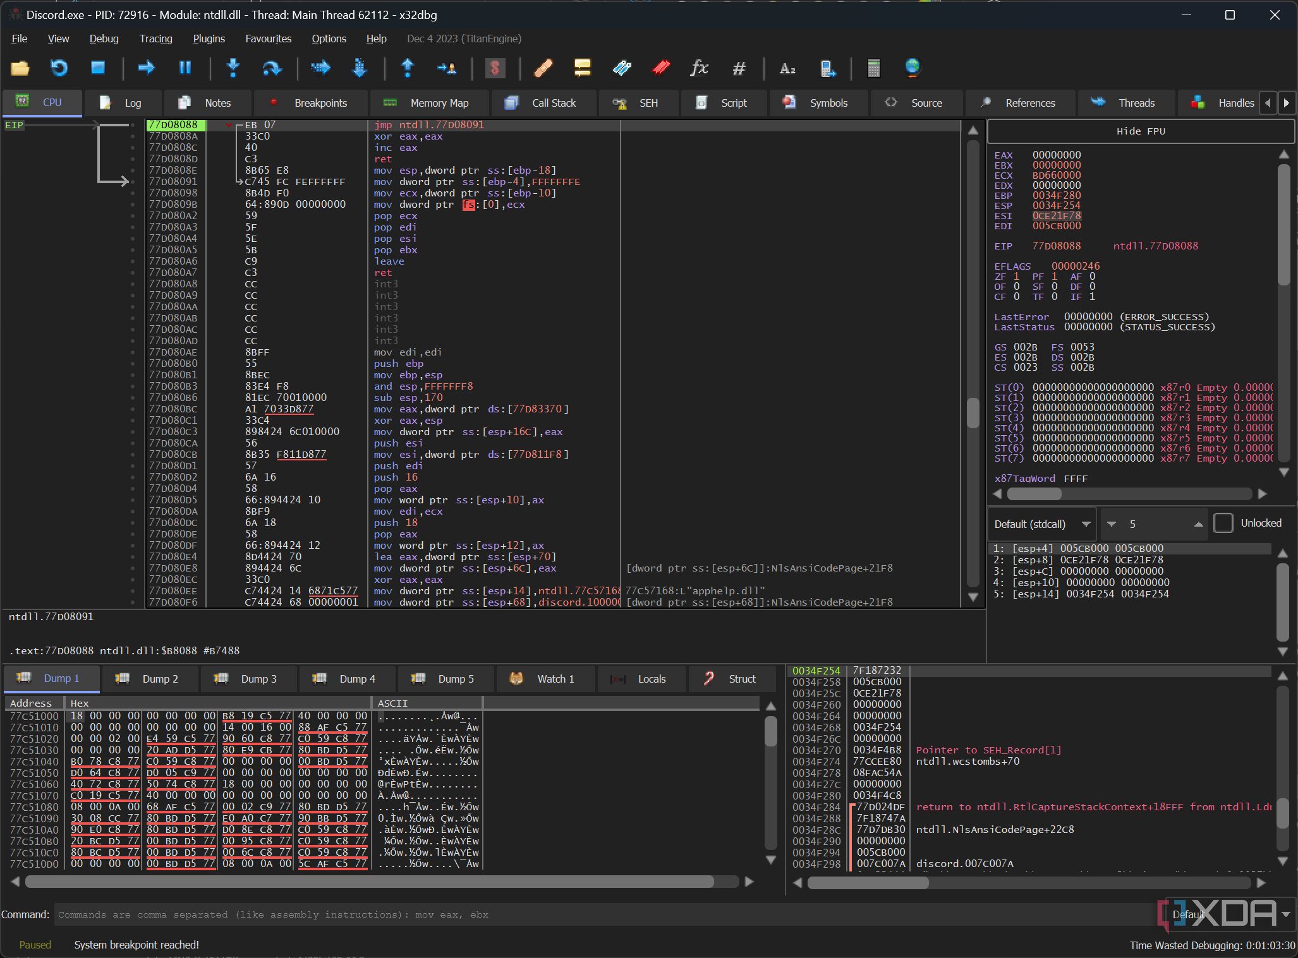Switch to the Breakpoints tab

click(310, 103)
